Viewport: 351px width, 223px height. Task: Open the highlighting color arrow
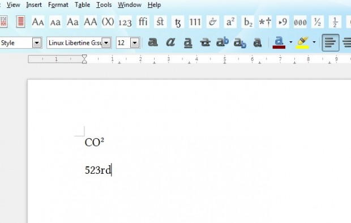[314, 42]
